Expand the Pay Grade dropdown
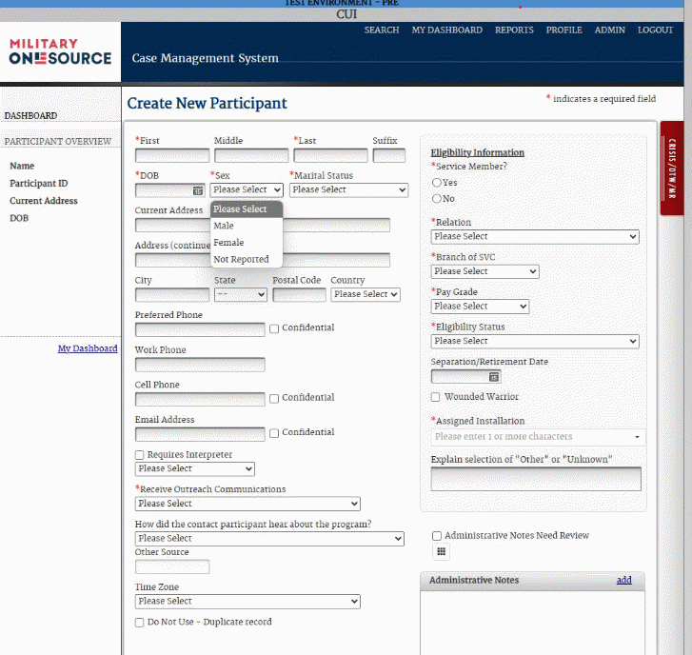Viewport: 692px width, 655px height. [x=480, y=307]
